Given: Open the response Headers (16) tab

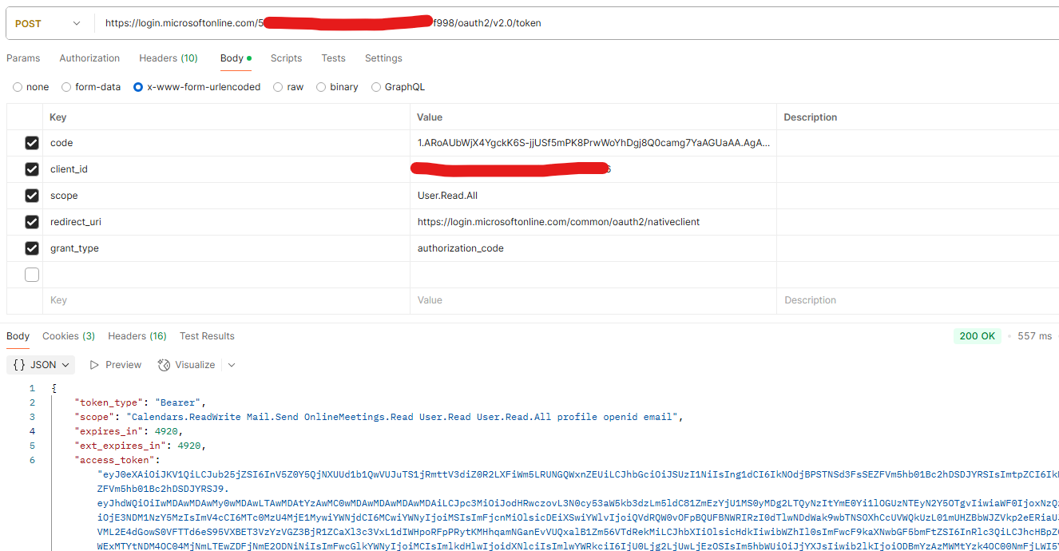Looking at the screenshot, I should point(137,336).
